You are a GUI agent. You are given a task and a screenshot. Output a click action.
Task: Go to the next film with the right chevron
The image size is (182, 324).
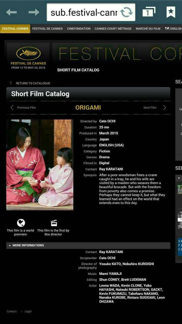[164, 108]
